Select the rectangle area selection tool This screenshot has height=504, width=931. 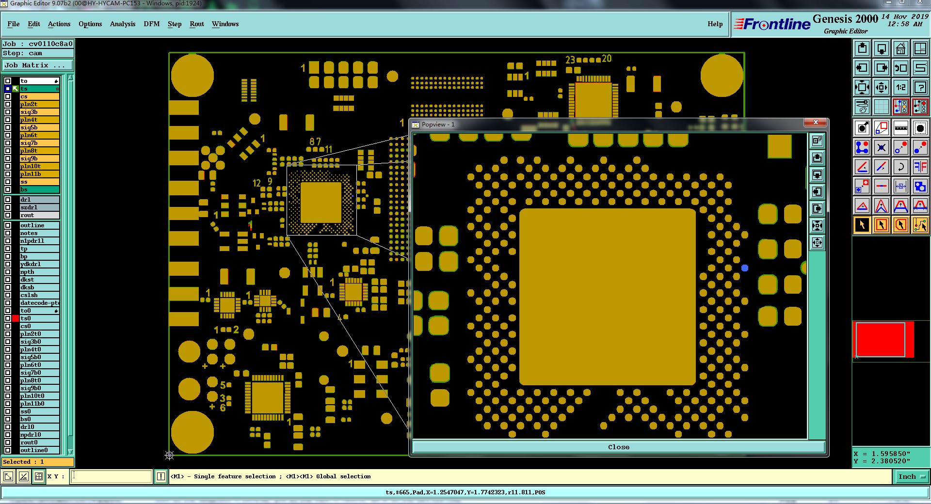(x=882, y=225)
